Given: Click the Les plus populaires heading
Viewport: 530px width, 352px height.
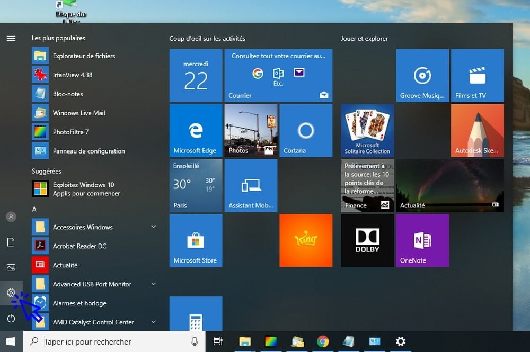Looking at the screenshot, I should 58,38.
